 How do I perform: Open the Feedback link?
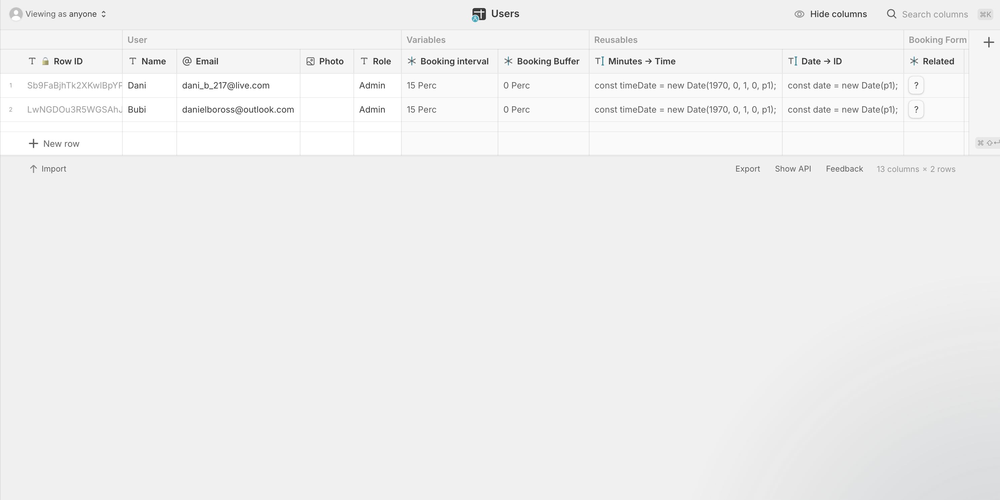[x=844, y=169]
